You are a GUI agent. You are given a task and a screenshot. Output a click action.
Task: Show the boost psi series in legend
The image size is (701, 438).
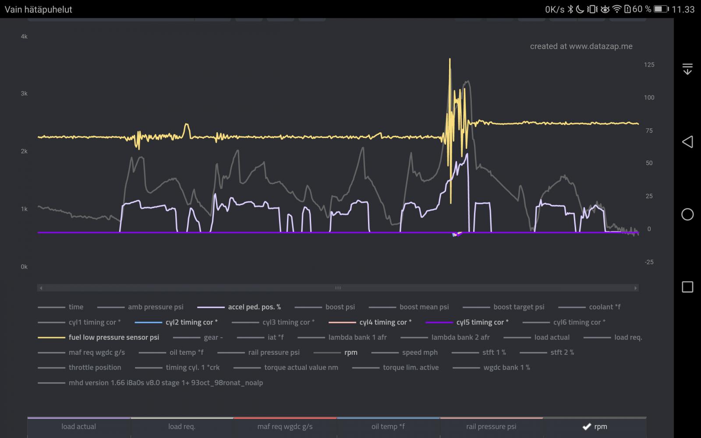pyautogui.click(x=340, y=307)
